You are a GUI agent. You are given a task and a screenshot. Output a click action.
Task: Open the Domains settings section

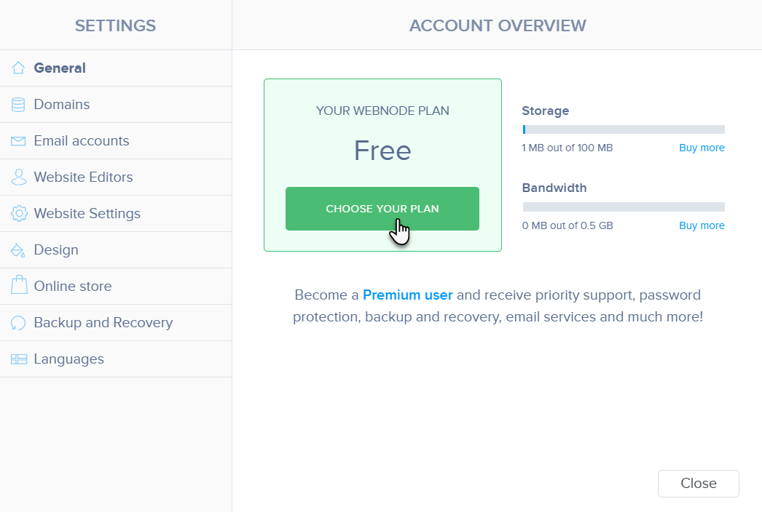pyautogui.click(x=116, y=104)
